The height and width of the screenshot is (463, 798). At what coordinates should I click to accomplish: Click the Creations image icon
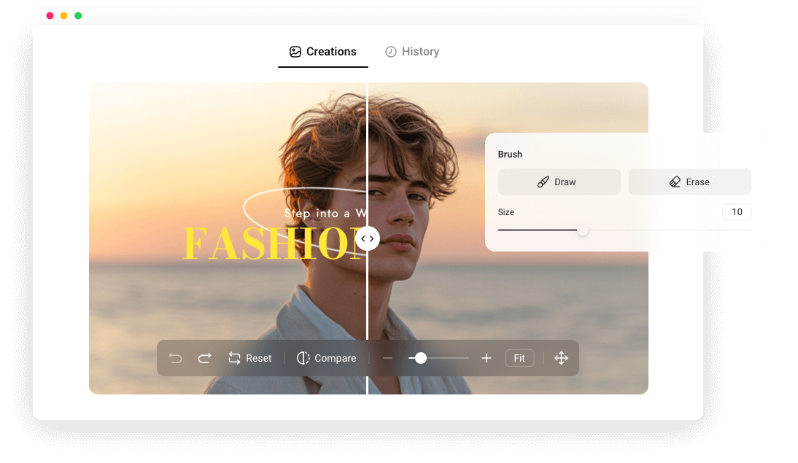tap(295, 52)
